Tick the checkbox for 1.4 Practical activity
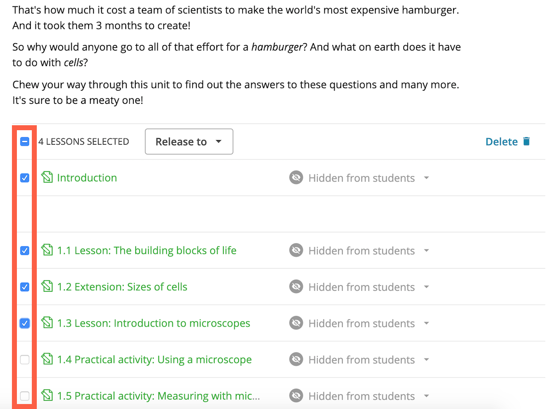Image resolution: width=557 pixels, height=409 pixels. pos(24,360)
